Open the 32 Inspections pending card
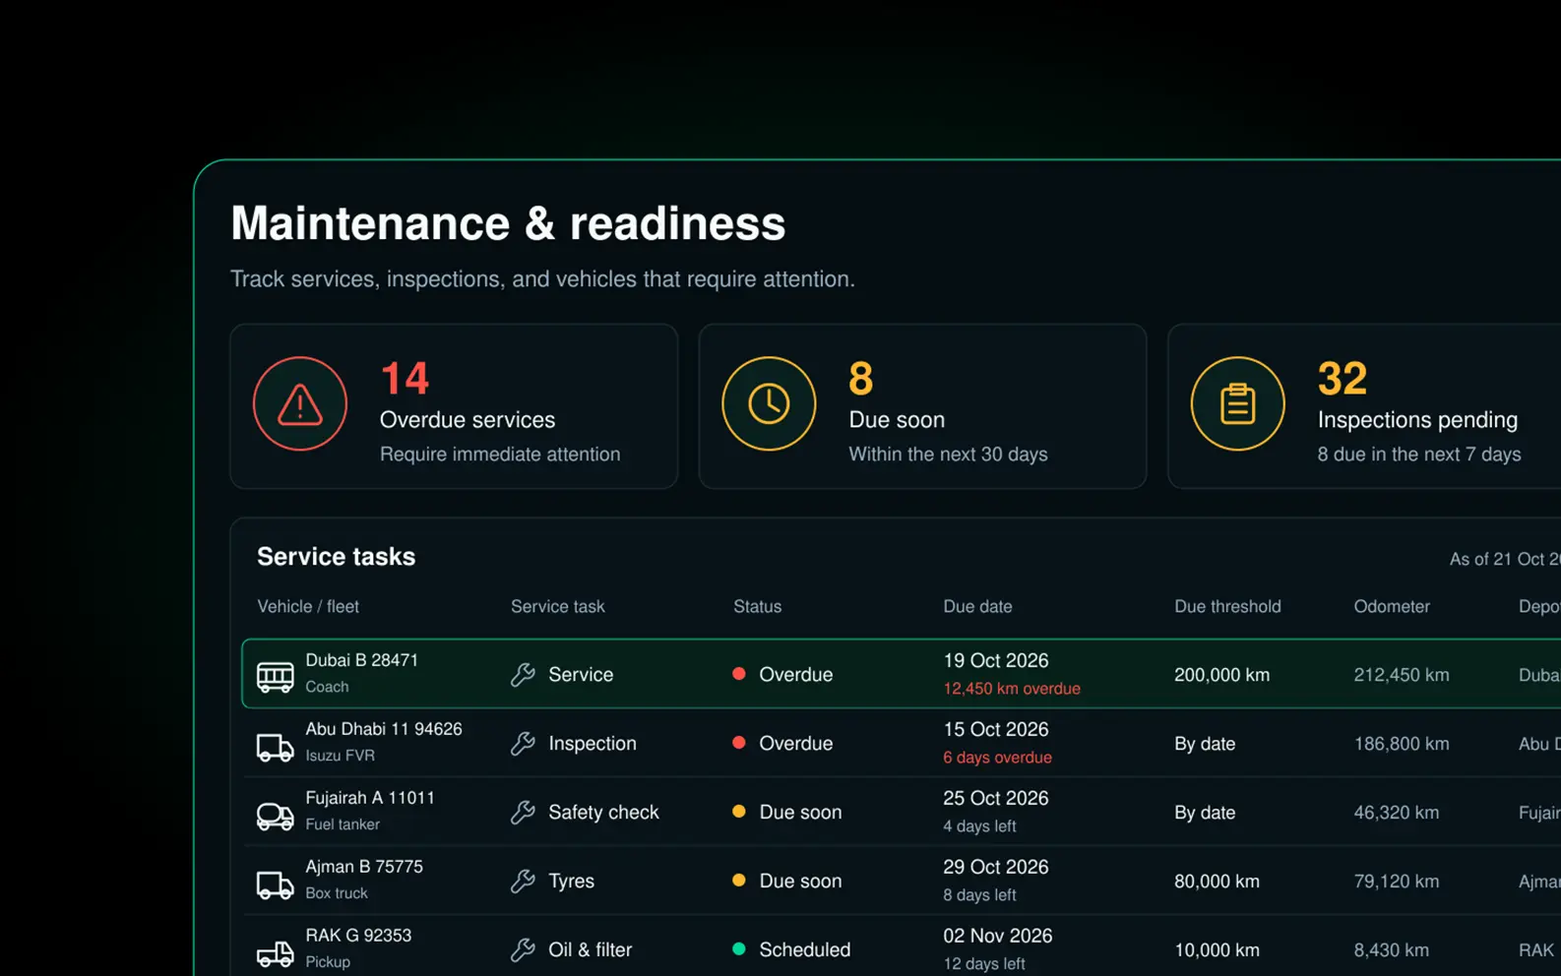 (1364, 406)
